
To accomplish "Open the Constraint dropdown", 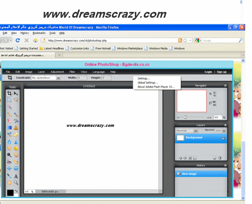I will point(58,78).
